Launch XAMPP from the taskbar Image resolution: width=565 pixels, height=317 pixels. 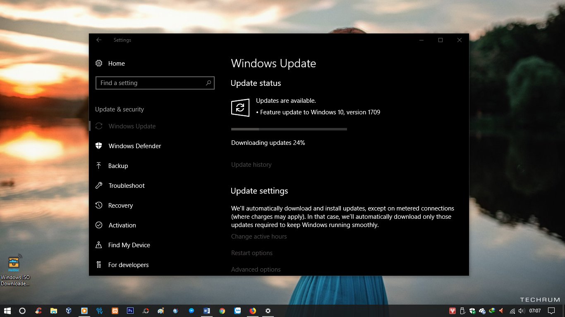coord(115,311)
